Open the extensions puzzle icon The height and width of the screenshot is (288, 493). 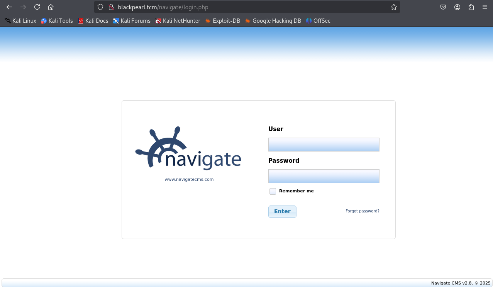(471, 7)
